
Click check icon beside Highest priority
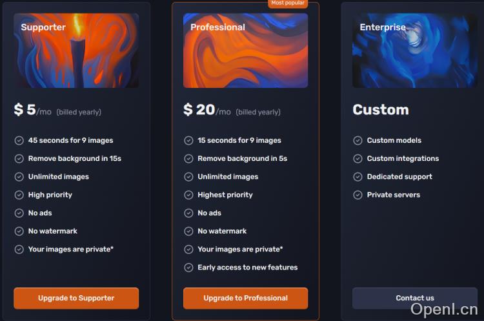[188, 194]
